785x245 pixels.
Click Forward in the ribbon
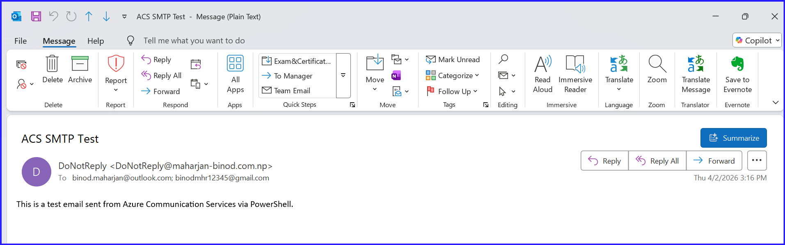[x=160, y=91]
